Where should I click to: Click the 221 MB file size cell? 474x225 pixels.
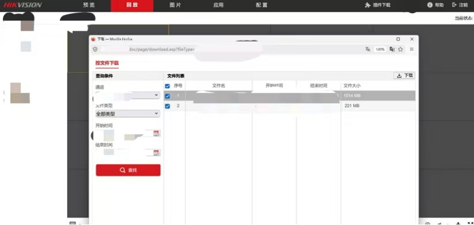pyautogui.click(x=352, y=106)
